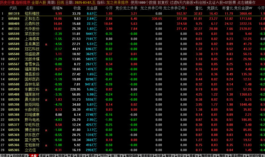Image resolution: width=265 pixels, height=157 pixels.
Task: Open the 自定 dropdown tab
Action: 182,155
